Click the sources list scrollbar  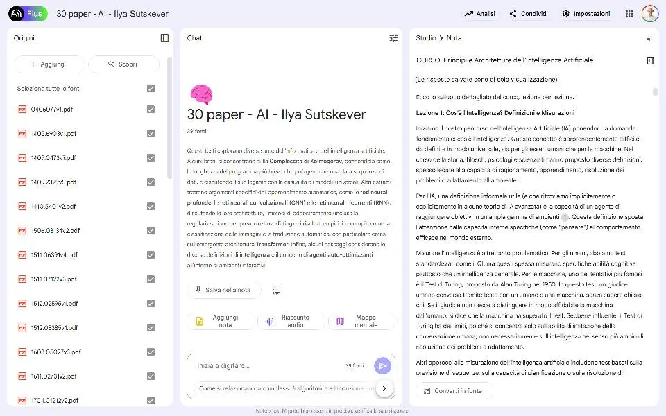point(169,118)
